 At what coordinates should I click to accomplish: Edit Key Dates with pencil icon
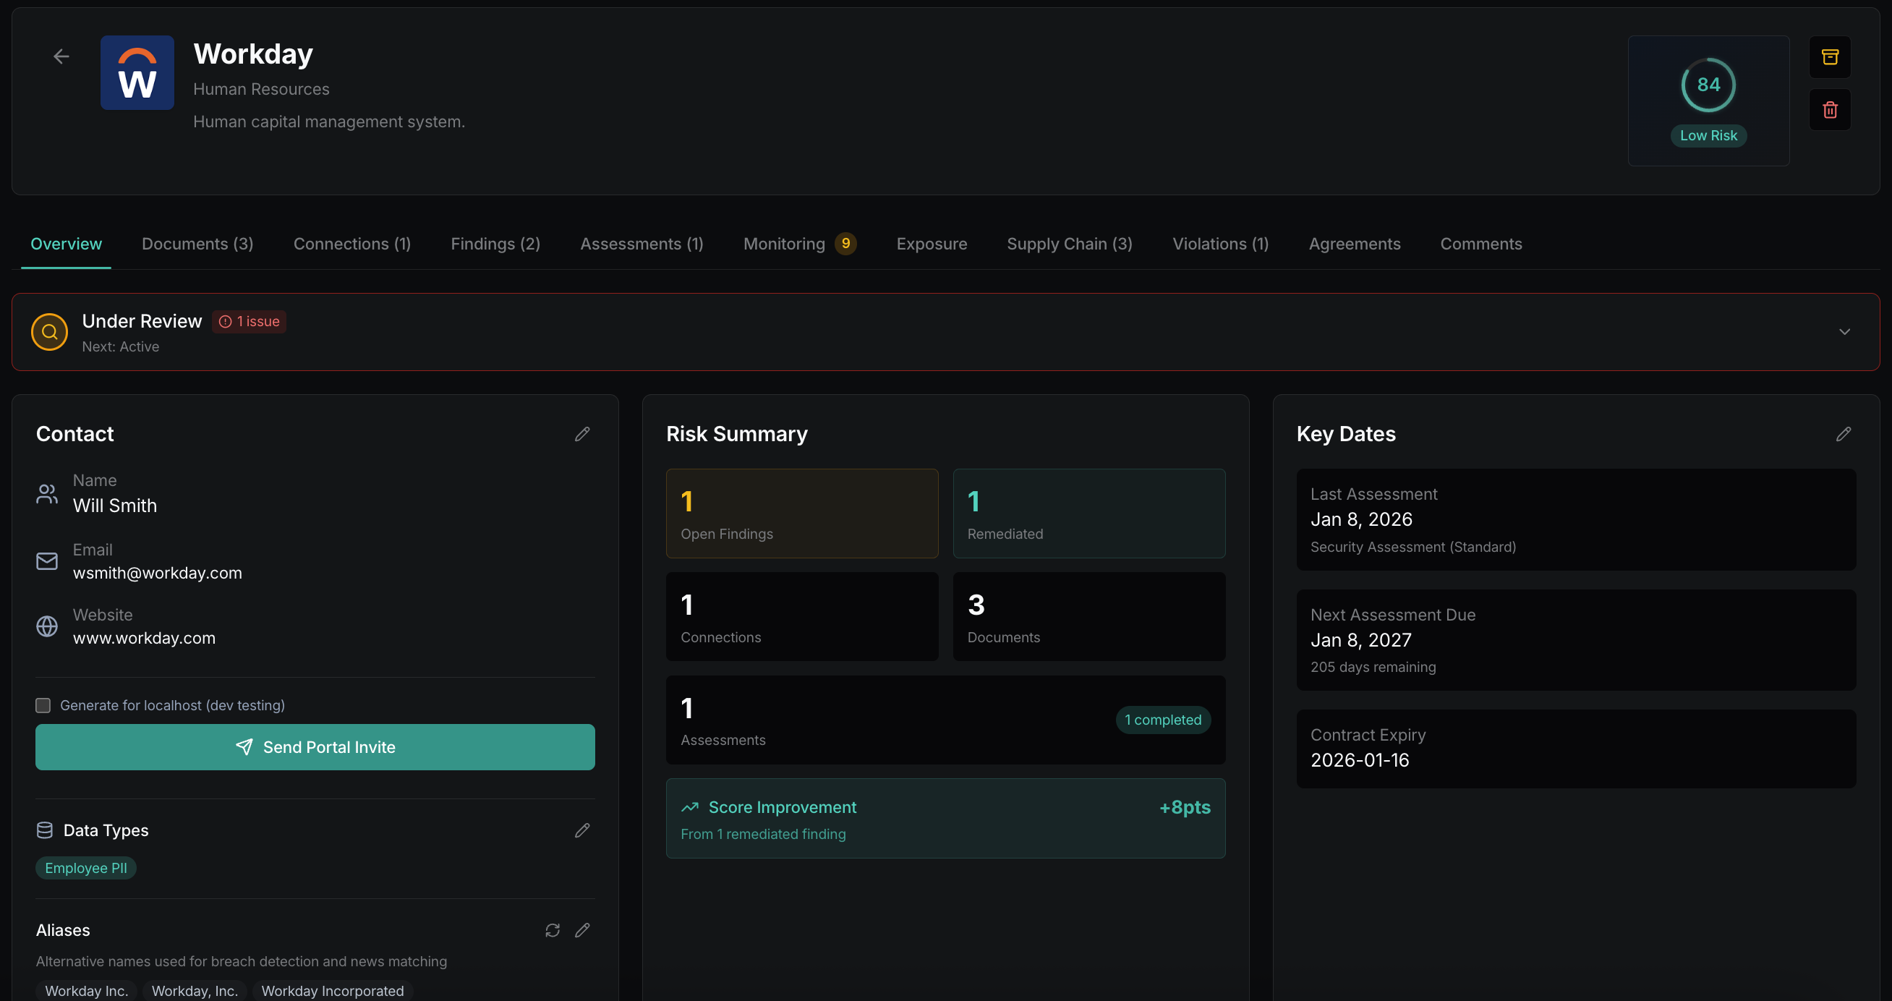coord(1844,434)
